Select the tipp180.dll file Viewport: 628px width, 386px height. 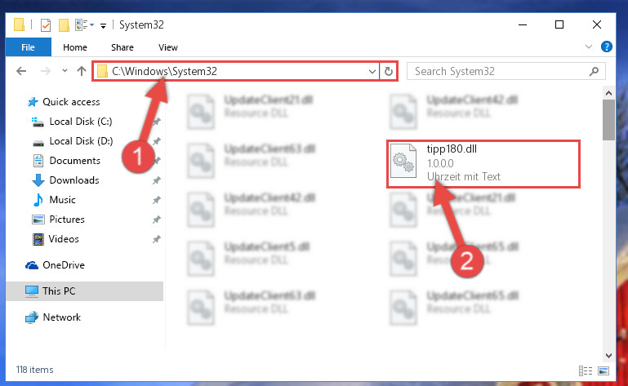[x=483, y=163]
